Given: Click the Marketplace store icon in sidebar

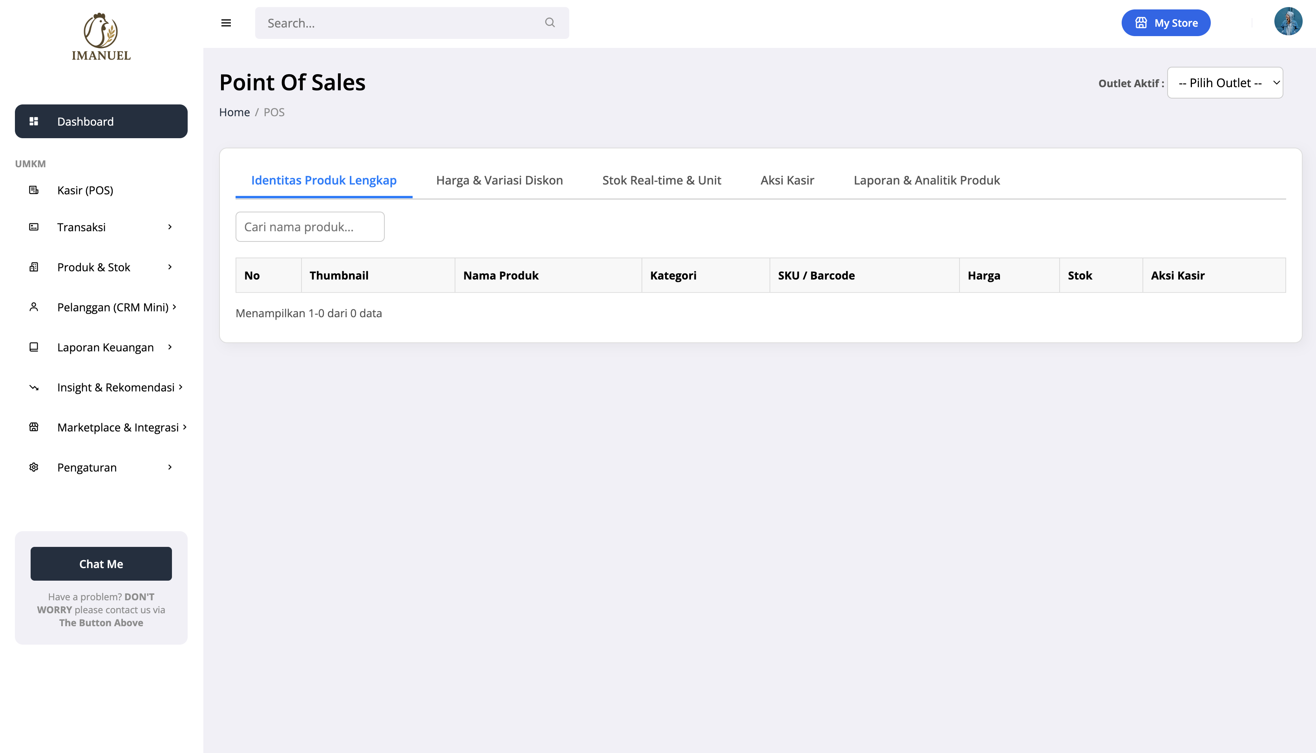Looking at the screenshot, I should coord(34,427).
